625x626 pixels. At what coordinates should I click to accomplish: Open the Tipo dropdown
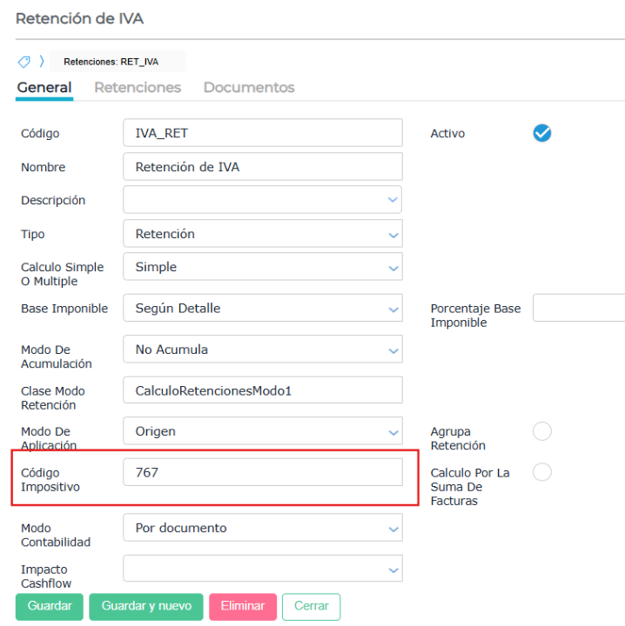(x=392, y=234)
